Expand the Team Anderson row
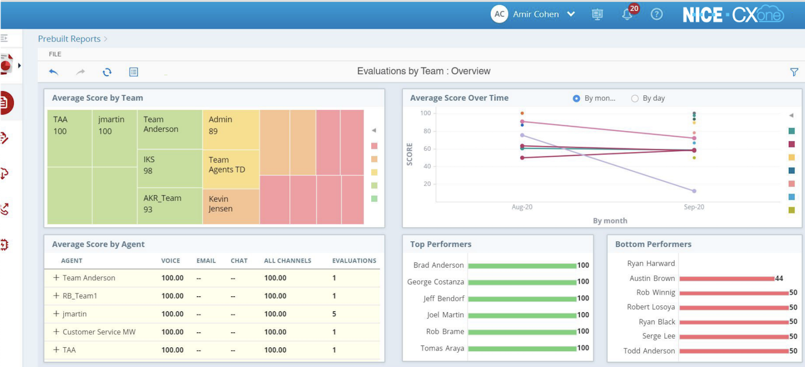This screenshot has width=805, height=367. [x=56, y=277]
